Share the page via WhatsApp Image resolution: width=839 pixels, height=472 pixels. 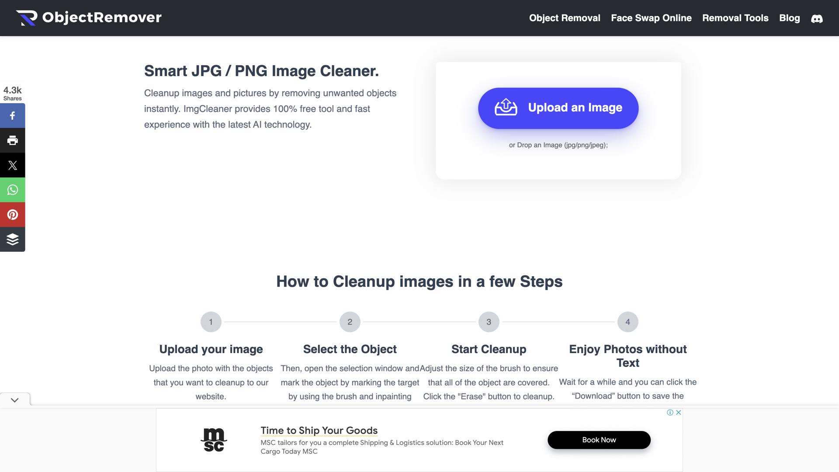click(x=12, y=190)
